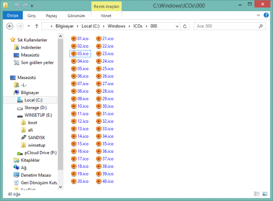Open the help question mark icon

click(266, 15)
